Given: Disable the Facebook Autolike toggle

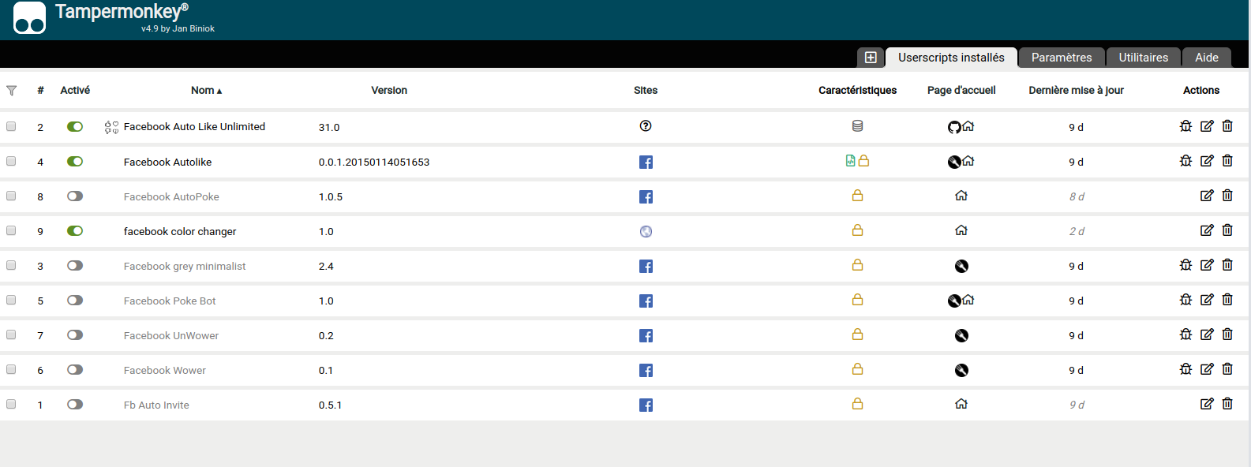Looking at the screenshot, I should pyautogui.click(x=75, y=161).
